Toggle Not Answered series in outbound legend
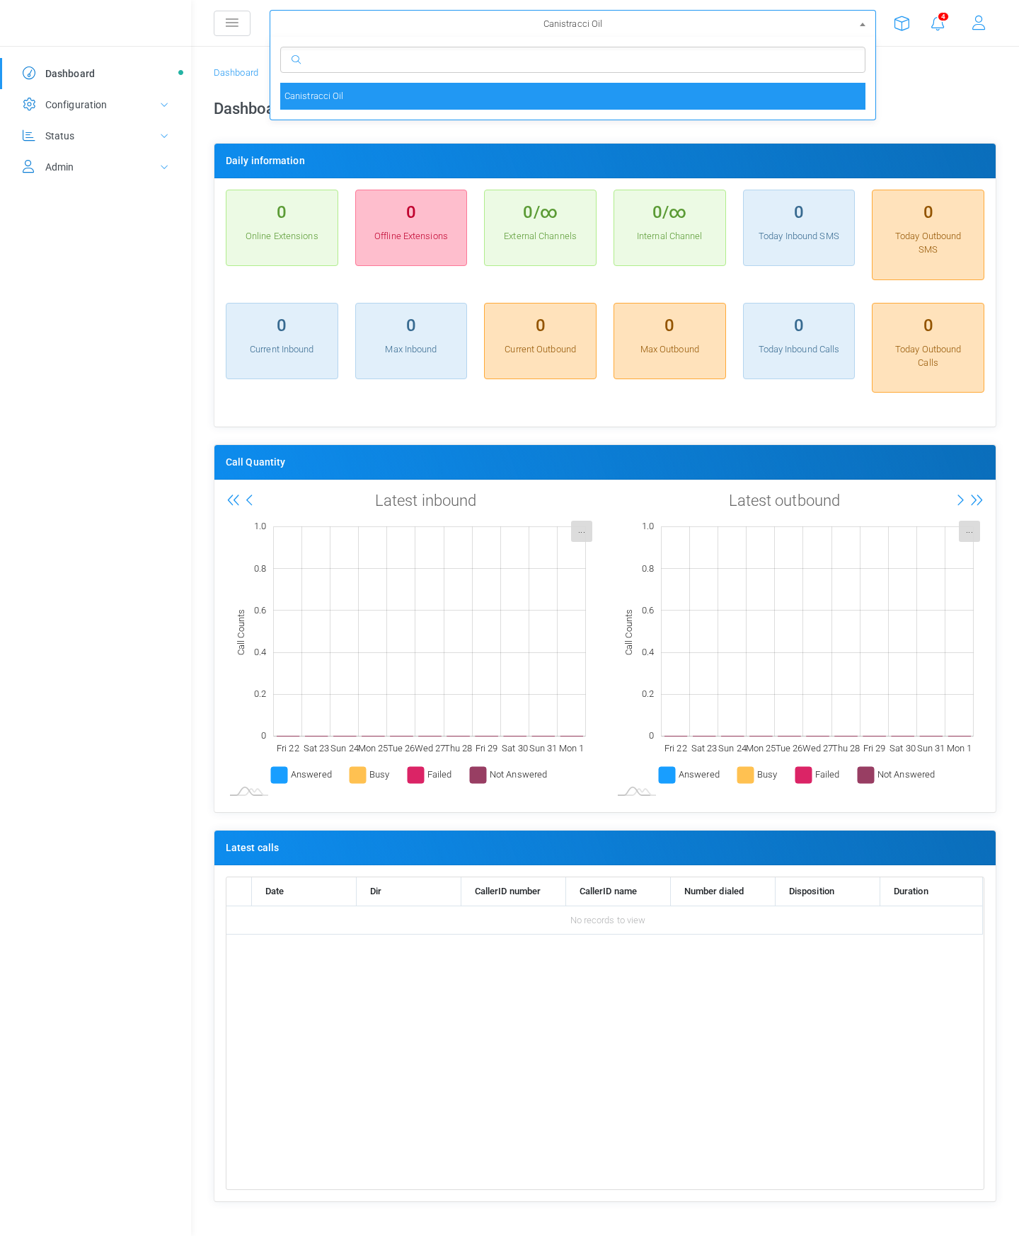Viewport: 1019px width, 1236px height. point(896,775)
